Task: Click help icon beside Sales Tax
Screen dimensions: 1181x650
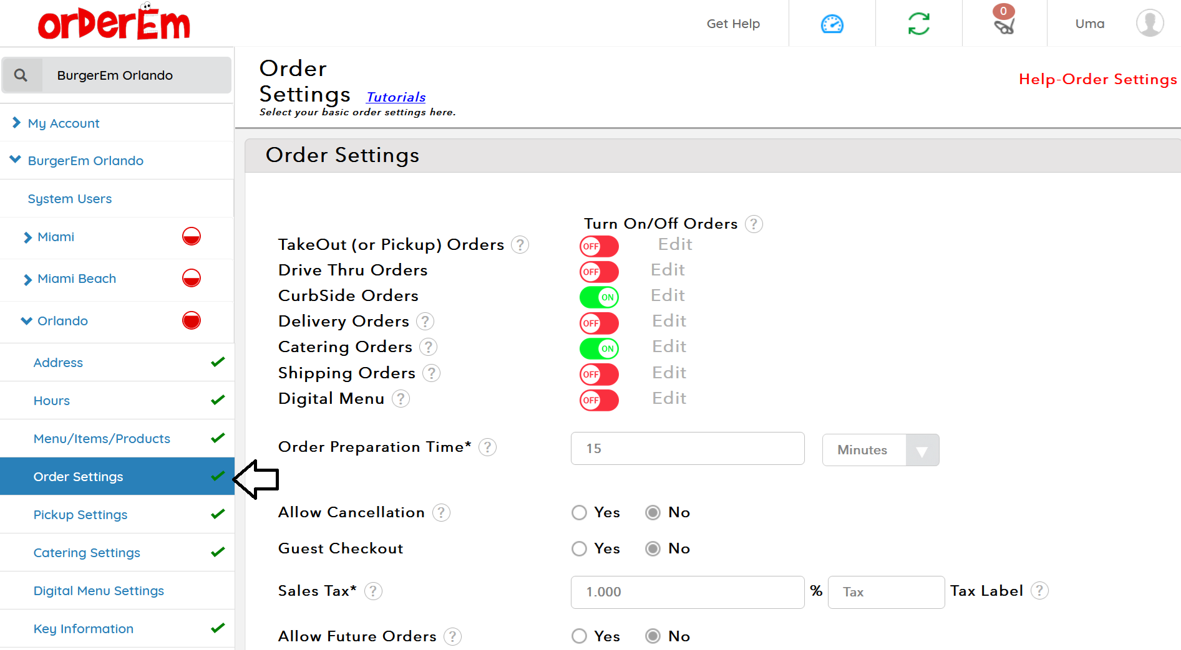Action: [x=373, y=591]
